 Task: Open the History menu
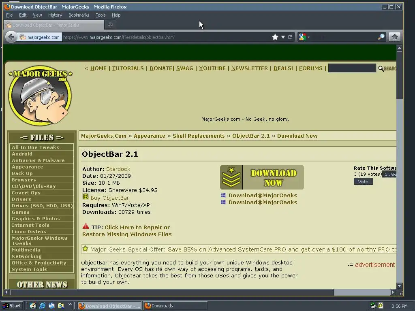[55, 15]
